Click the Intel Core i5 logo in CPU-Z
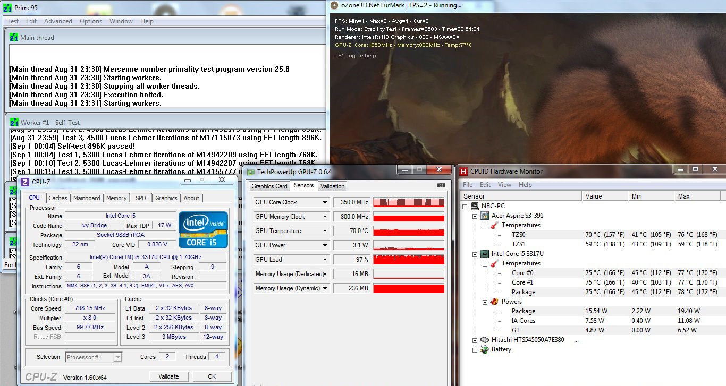This screenshot has height=386, width=726. click(x=203, y=230)
